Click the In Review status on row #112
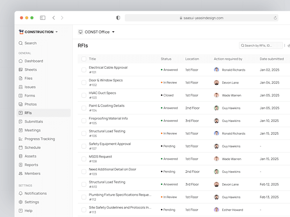The height and width of the screenshot is (217, 290). click(169, 197)
